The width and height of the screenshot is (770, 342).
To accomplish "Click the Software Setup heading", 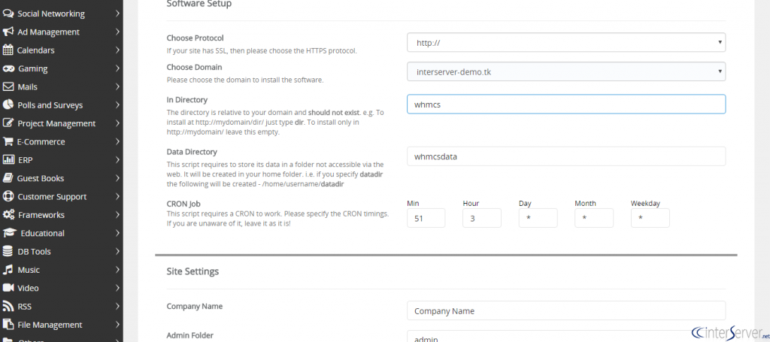I will (199, 5).
